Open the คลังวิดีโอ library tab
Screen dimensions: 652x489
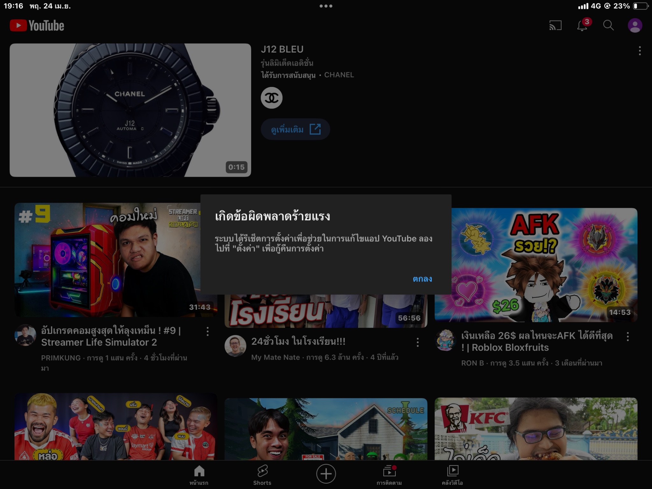pos(452,475)
